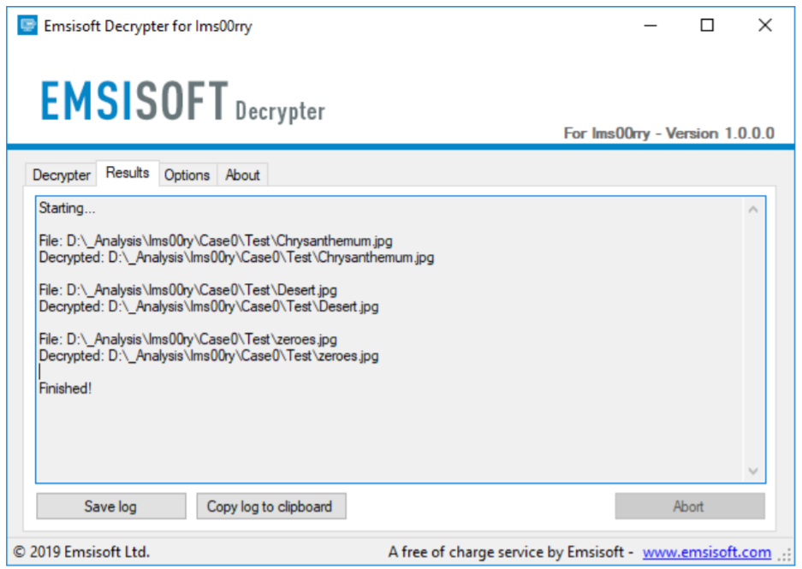Viewport: 802px width, 569px height.
Task: Close the Emsisoft Decrypter window
Action: (x=765, y=26)
